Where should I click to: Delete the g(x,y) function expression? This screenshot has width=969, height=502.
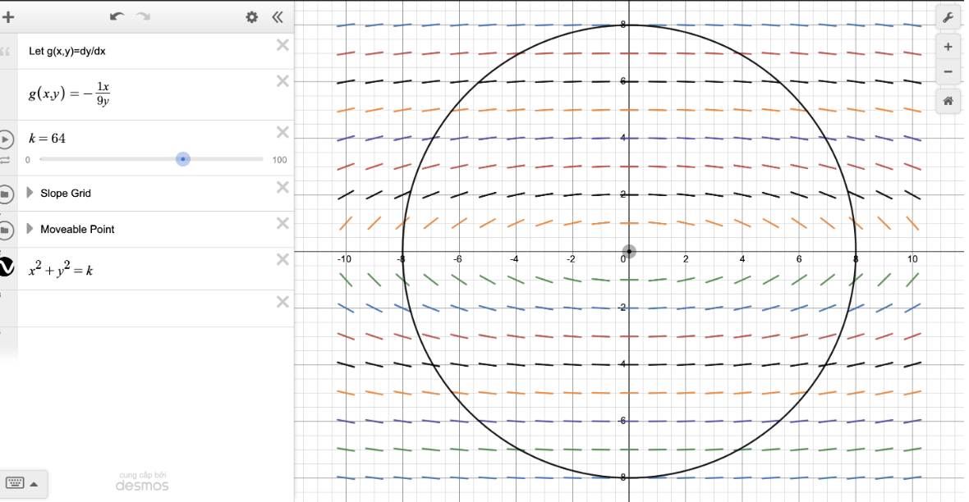pos(282,81)
